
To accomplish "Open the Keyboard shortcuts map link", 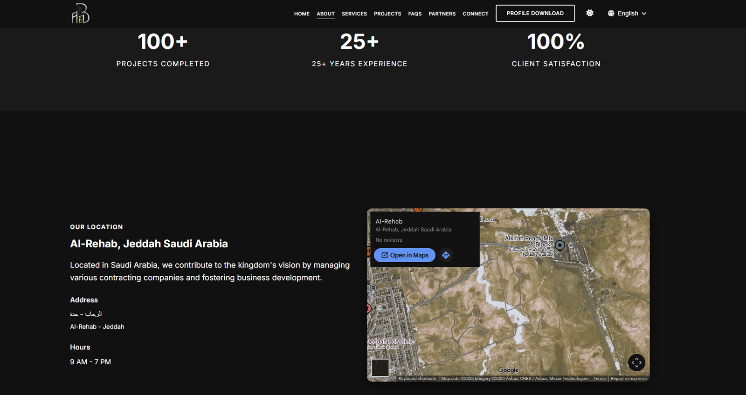I will pyautogui.click(x=417, y=379).
